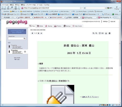Open the browser History clock icon
The width and height of the screenshot is (122, 107).
16,7
